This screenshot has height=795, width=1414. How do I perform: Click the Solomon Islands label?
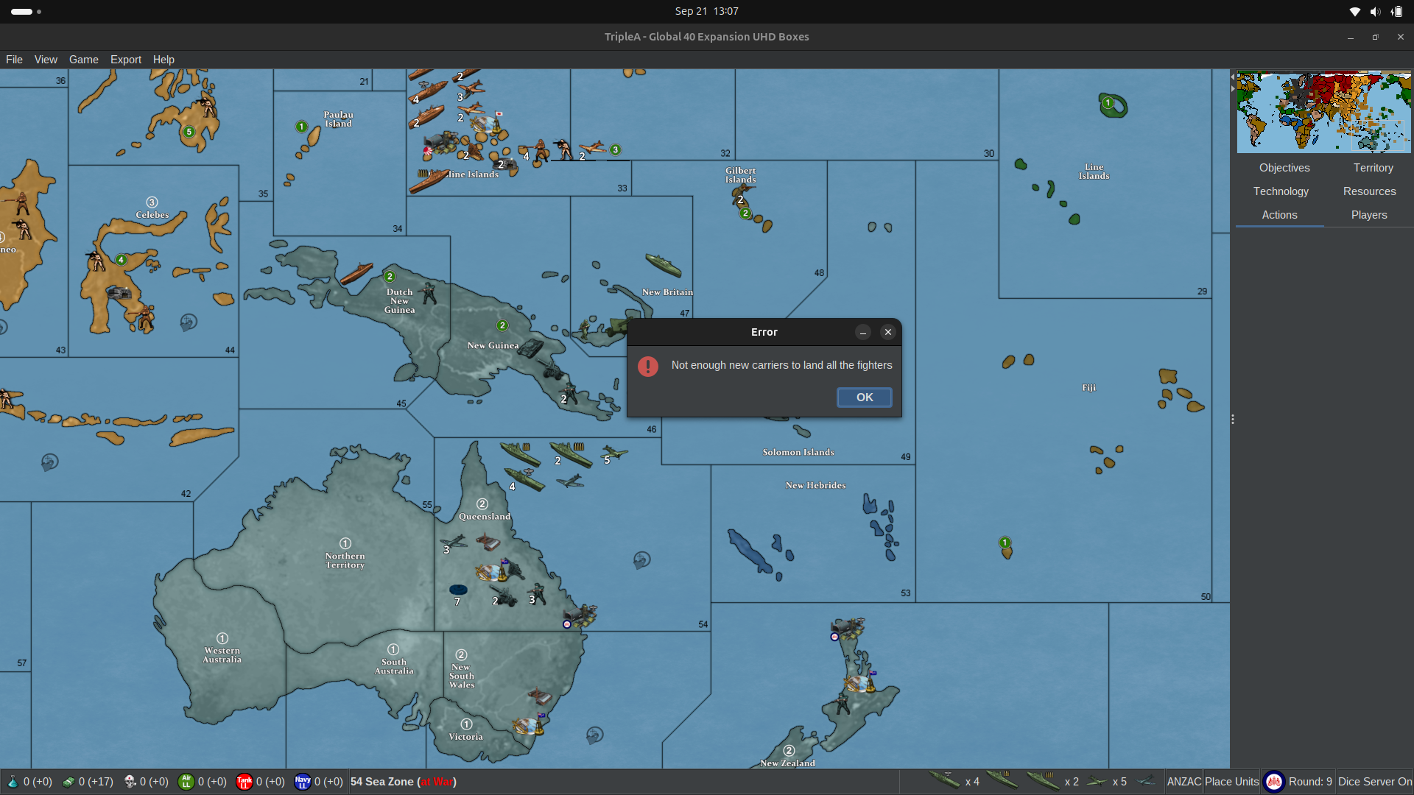[798, 453]
